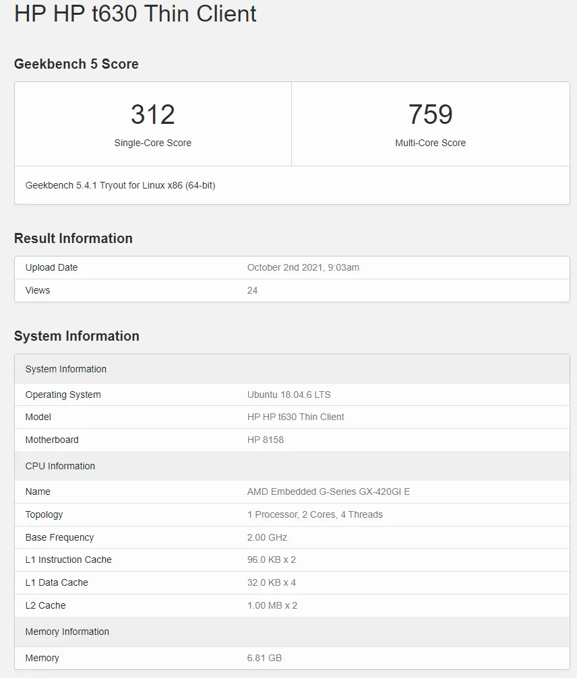This screenshot has height=678, width=577.
Task: Select the Ubuntu 18.04.6 LTS operating system value
Action: pyautogui.click(x=288, y=395)
